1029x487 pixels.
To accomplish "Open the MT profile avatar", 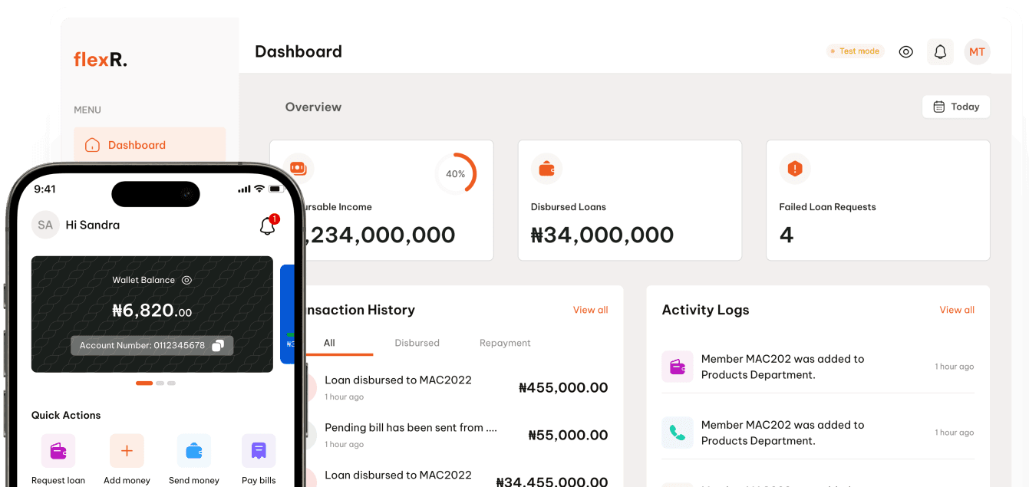I will point(977,52).
